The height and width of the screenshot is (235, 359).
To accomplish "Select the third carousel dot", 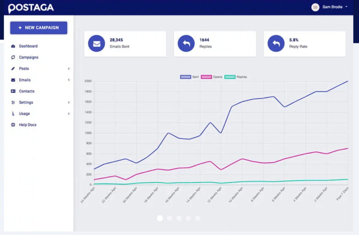I will [x=179, y=218].
